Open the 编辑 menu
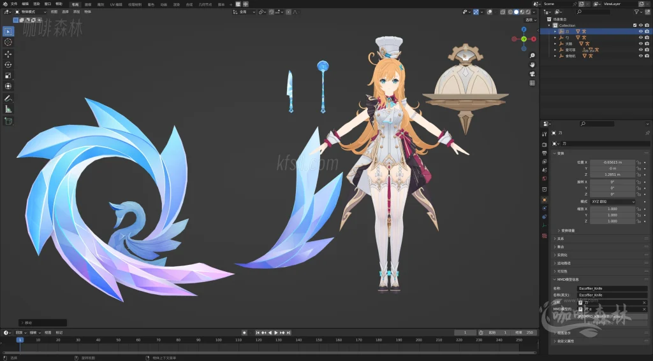The height and width of the screenshot is (361, 653). 26,4
